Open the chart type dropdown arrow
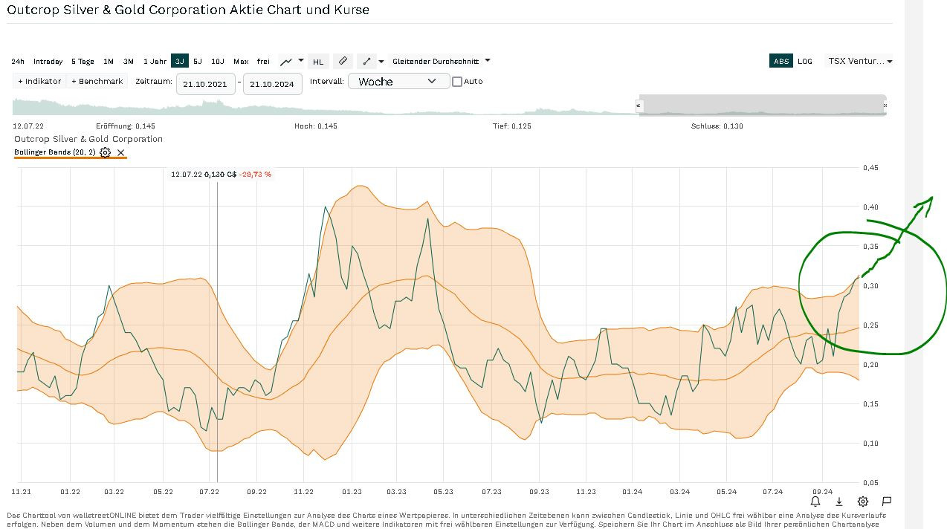The height and width of the screenshot is (529, 947). point(301,61)
